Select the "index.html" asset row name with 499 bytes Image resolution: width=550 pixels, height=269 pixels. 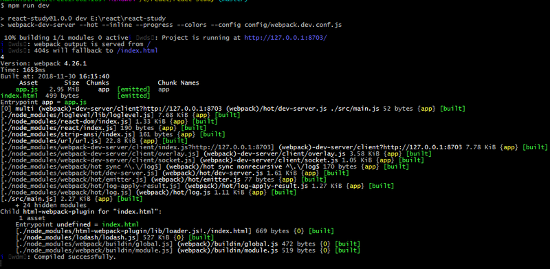point(19,96)
